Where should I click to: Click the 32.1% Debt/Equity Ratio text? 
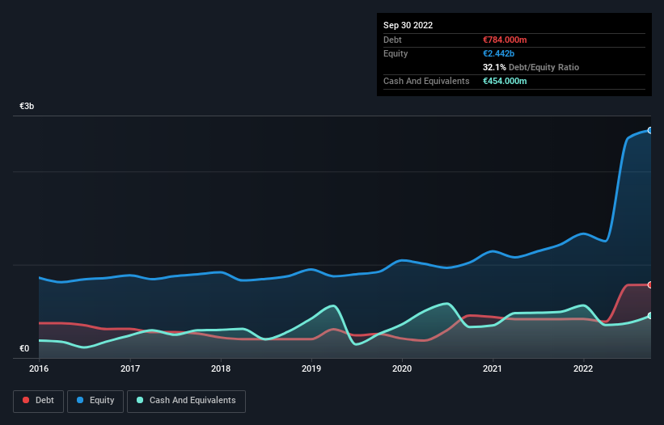click(531, 67)
